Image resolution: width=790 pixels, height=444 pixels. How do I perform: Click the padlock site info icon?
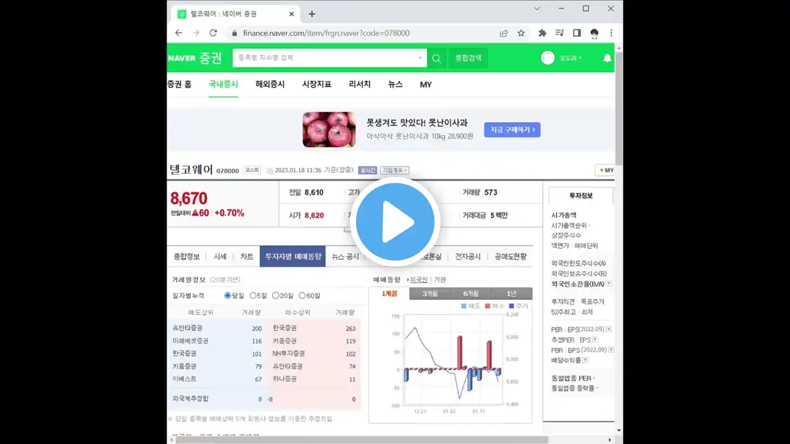click(234, 33)
